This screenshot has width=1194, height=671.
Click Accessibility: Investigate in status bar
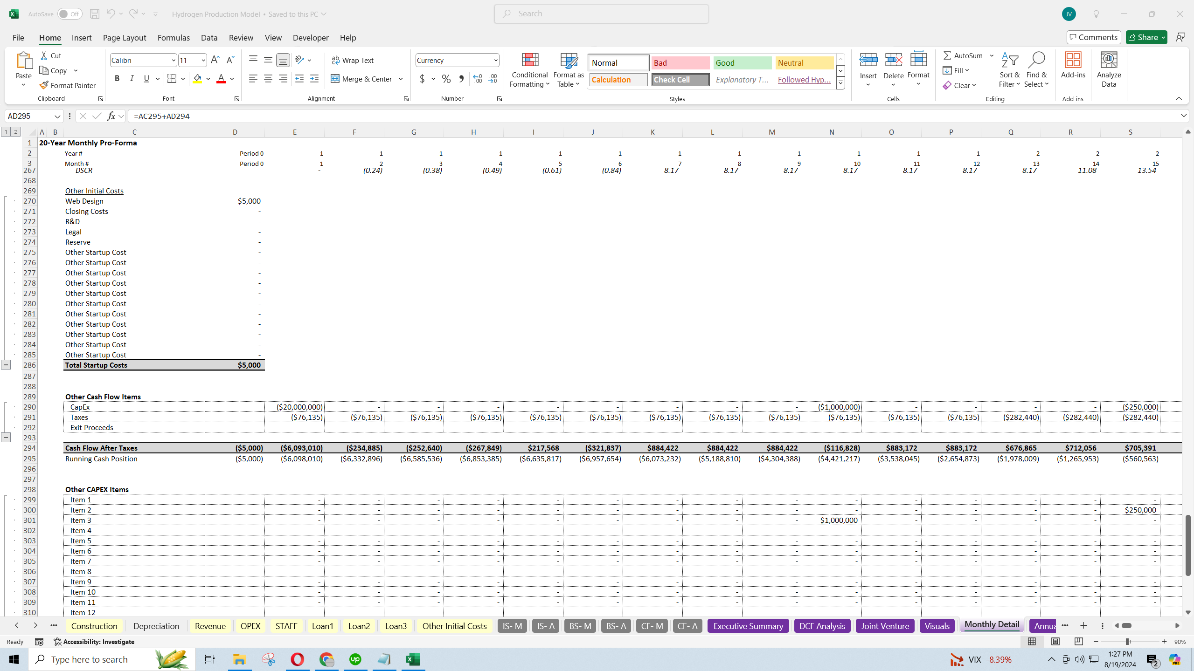point(94,642)
